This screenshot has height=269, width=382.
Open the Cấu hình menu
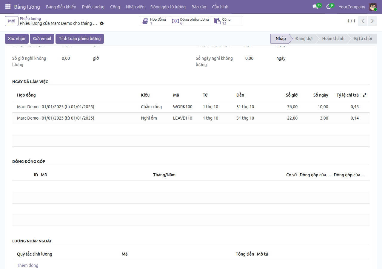220,7
